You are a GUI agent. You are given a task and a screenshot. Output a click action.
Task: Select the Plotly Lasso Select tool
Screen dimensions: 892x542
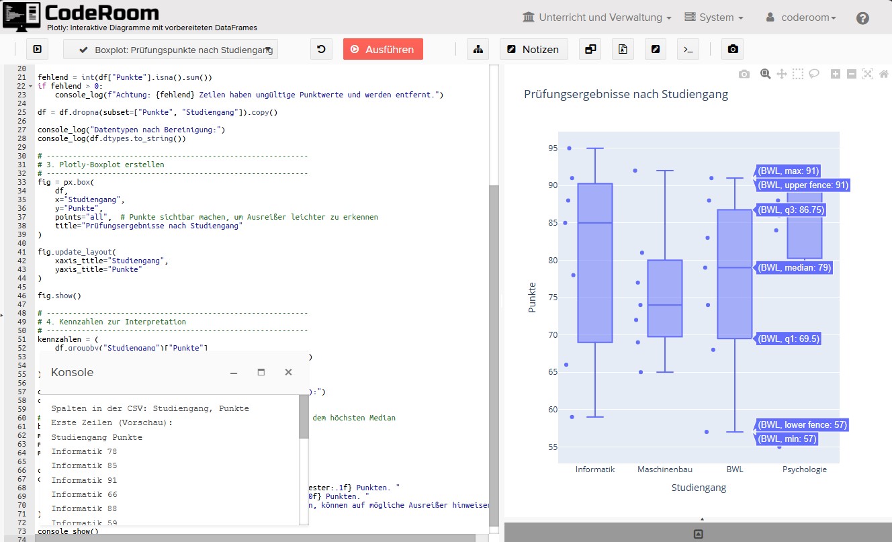[x=813, y=74]
